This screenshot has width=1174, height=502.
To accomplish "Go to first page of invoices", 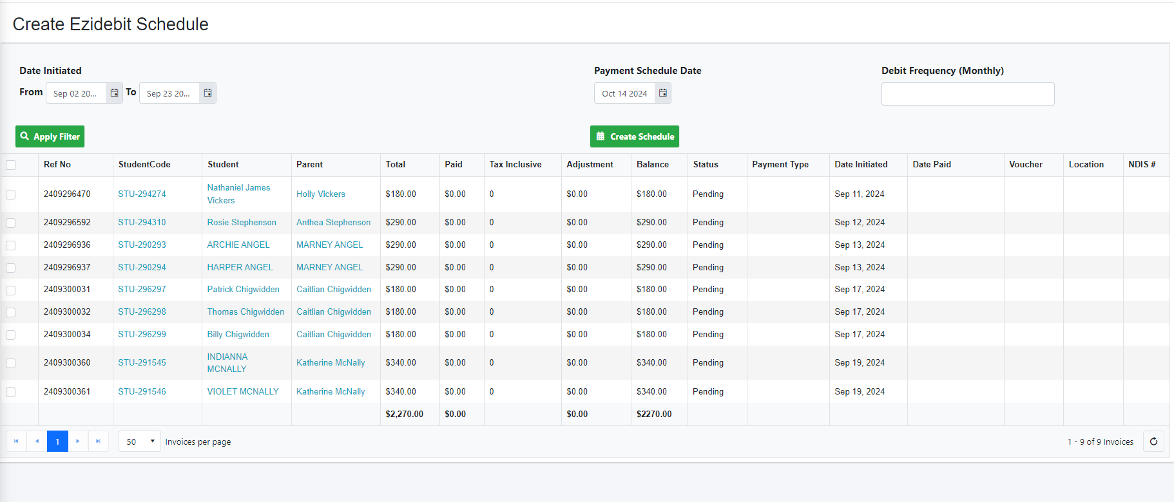I will pyautogui.click(x=16, y=442).
